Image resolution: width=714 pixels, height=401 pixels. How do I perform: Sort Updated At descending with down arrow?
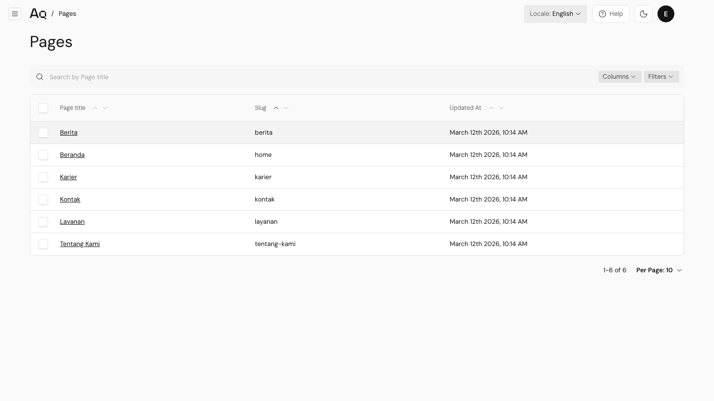click(501, 108)
